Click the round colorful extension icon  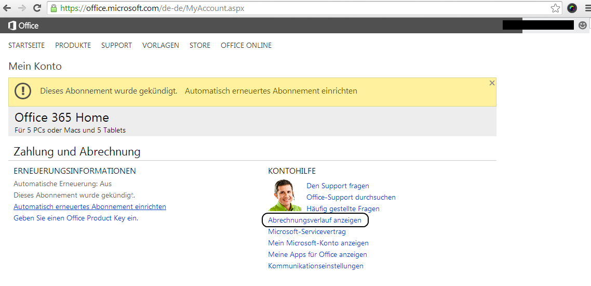coord(572,8)
